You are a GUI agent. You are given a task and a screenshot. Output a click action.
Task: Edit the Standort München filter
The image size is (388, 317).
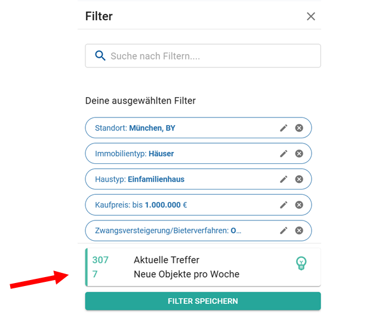click(284, 128)
